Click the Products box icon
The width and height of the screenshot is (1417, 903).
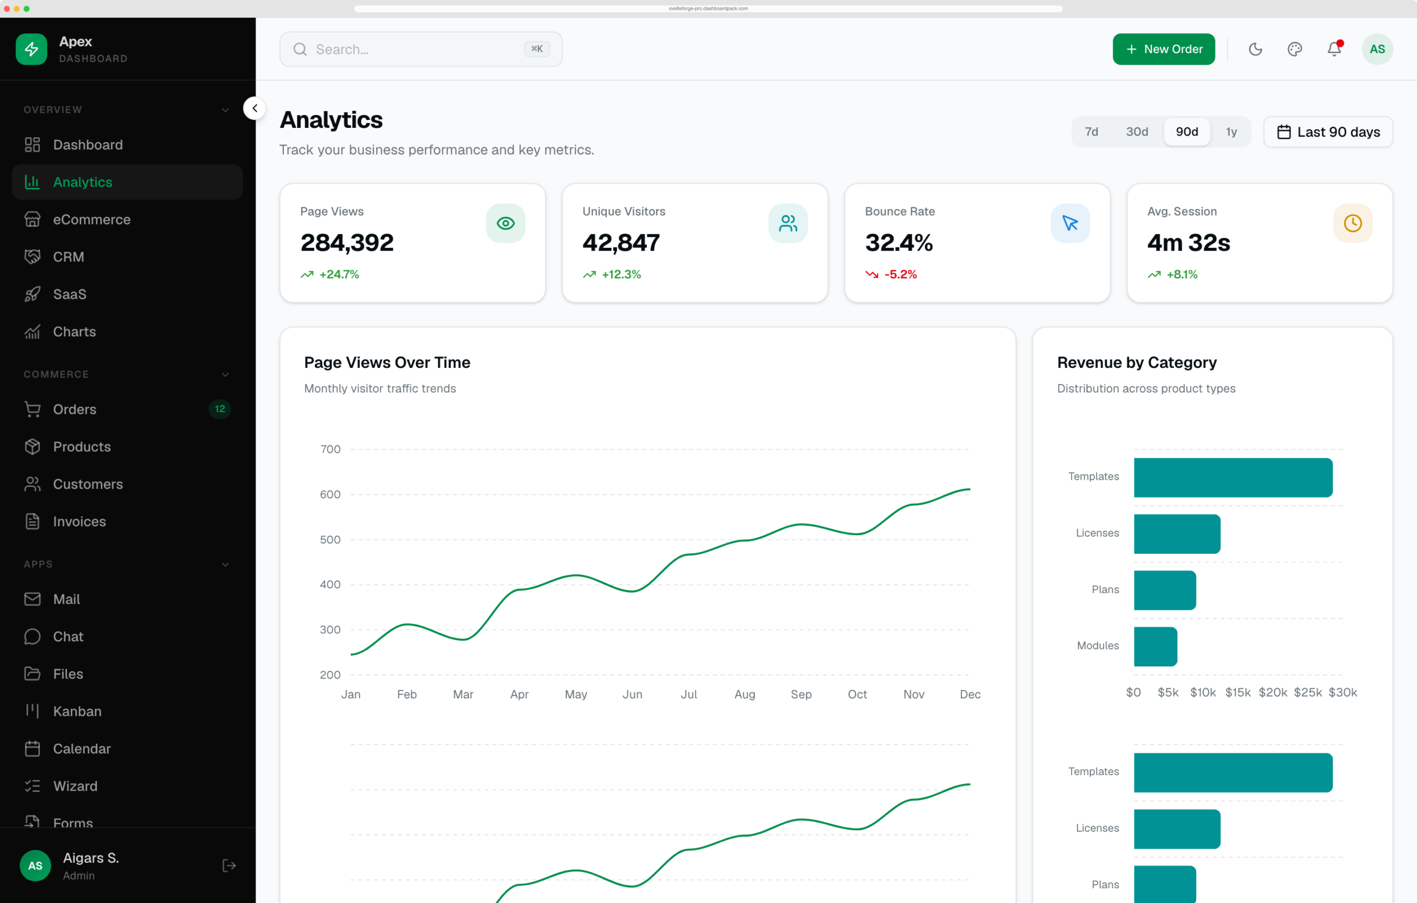[32, 447]
